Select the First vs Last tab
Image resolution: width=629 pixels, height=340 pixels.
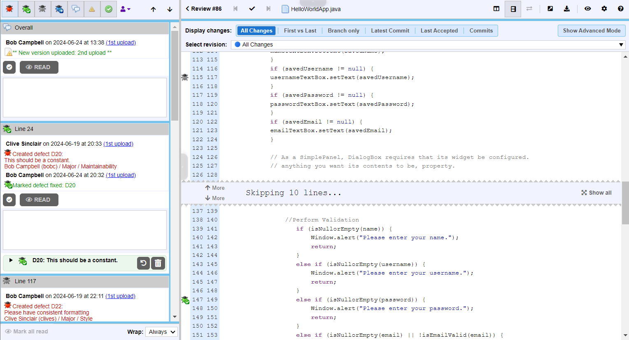point(300,30)
